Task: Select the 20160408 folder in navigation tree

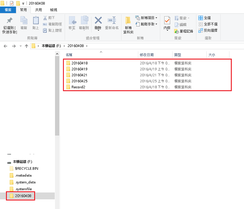Action: coord(23,196)
